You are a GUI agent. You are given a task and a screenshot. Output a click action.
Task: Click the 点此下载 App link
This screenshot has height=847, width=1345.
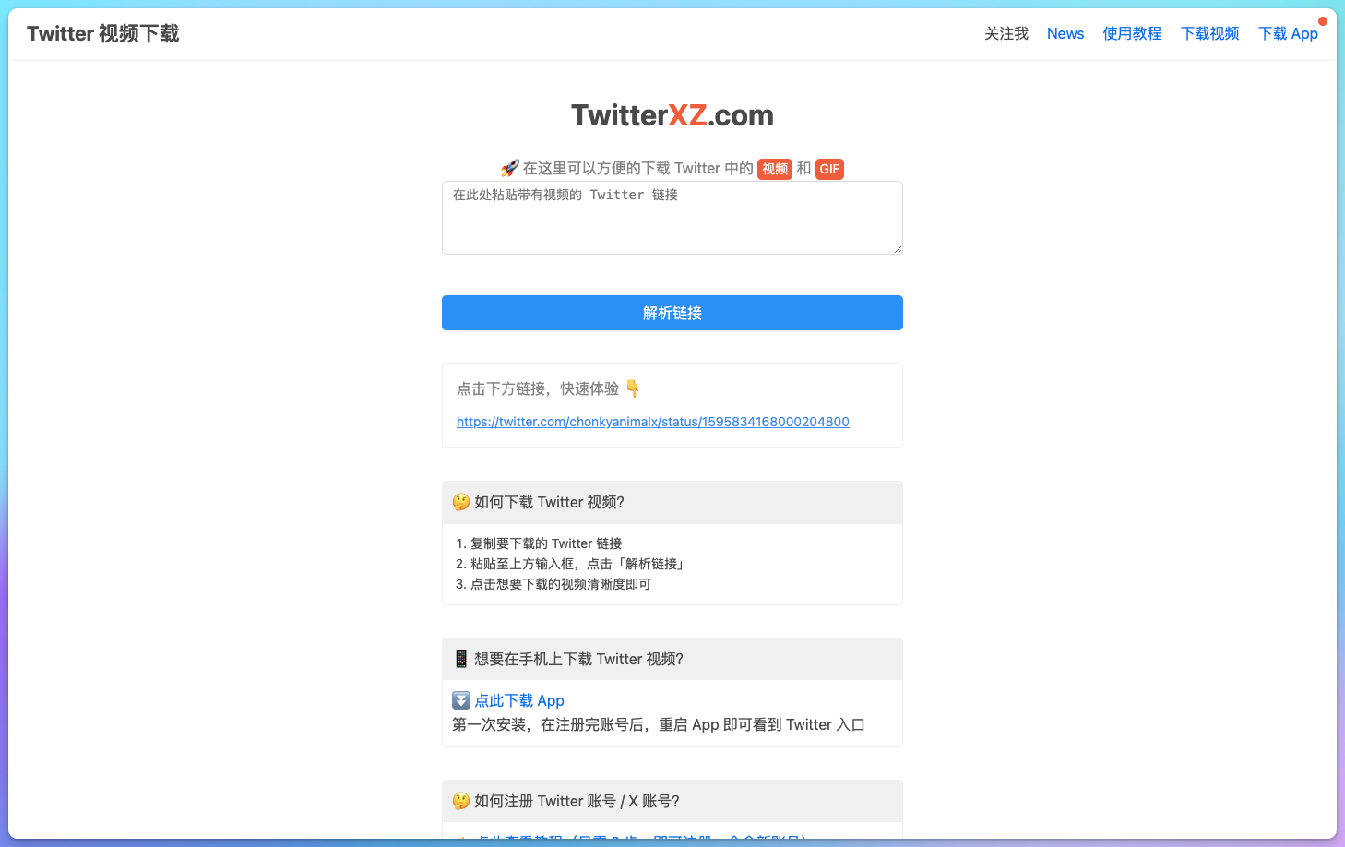tap(519, 700)
